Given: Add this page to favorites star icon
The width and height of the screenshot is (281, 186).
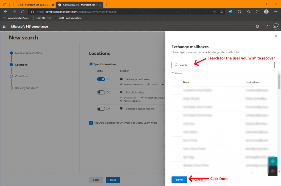Looking at the screenshot, I should tap(221, 11).
